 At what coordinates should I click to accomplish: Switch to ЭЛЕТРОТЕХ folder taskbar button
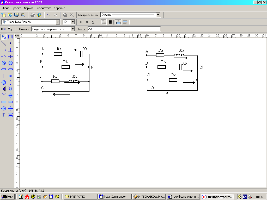point(81,197)
